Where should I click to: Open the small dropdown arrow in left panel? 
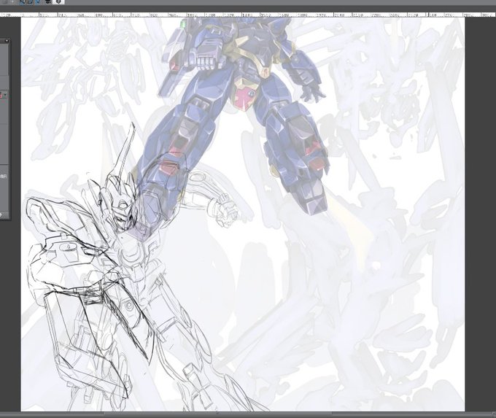click(x=5, y=95)
